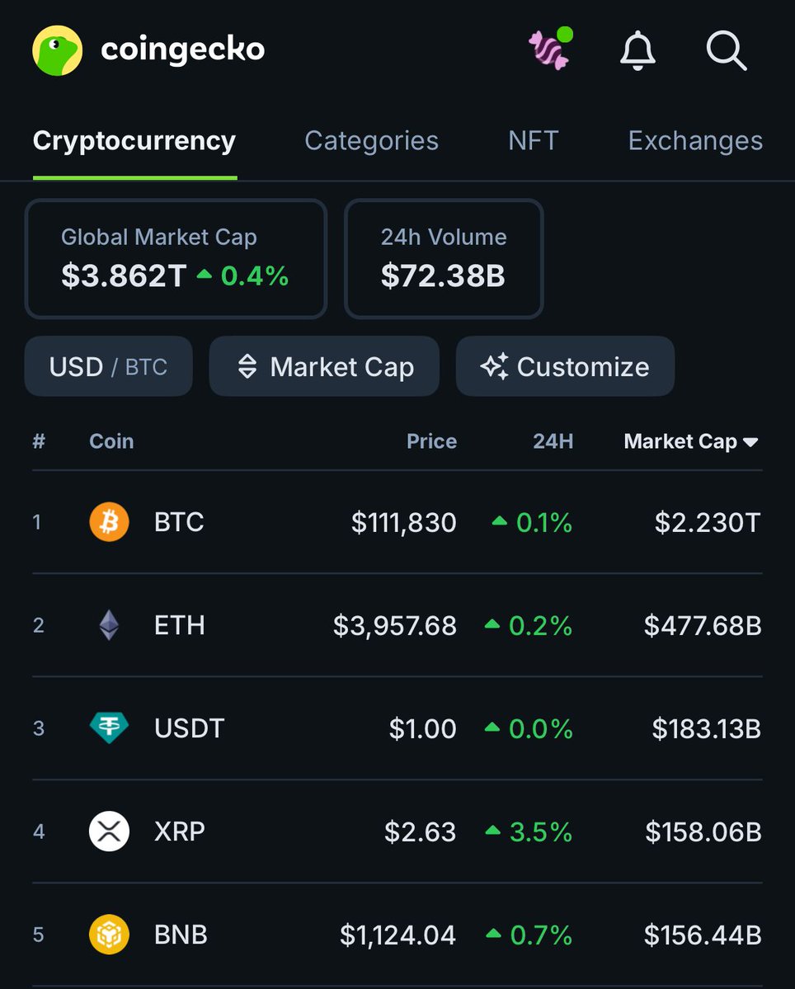Sort by Market Cap column header
The width and height of the screenshot is (795, 989).
point(690,441)
